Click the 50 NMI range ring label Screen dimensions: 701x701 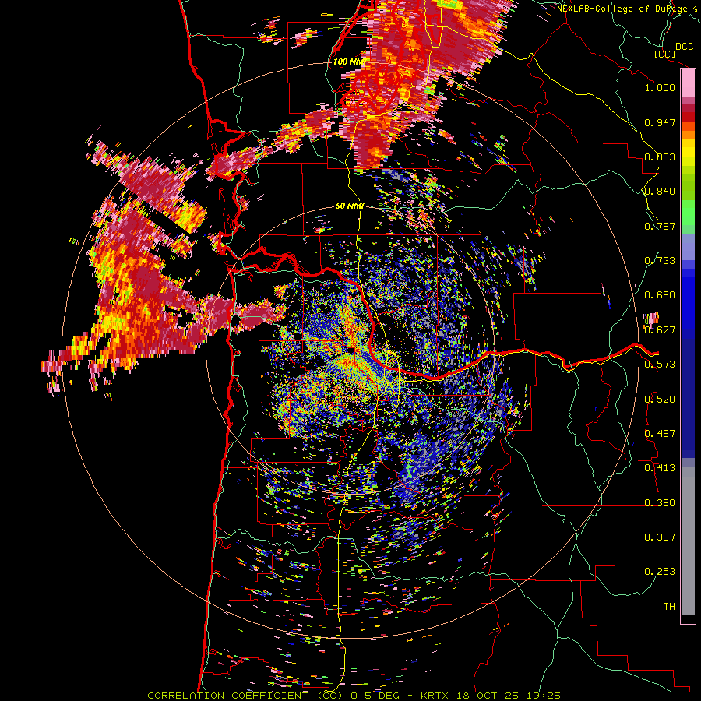click(x=350, y=206)
